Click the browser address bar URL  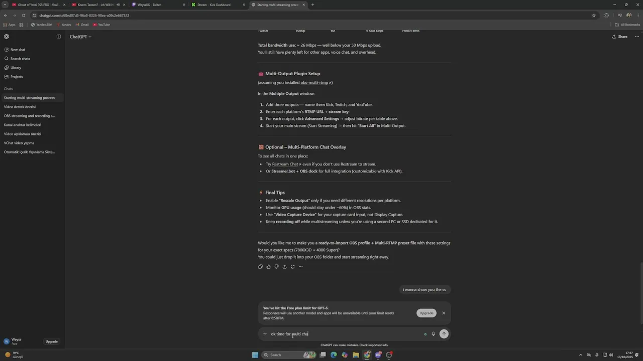click(84, 16)
